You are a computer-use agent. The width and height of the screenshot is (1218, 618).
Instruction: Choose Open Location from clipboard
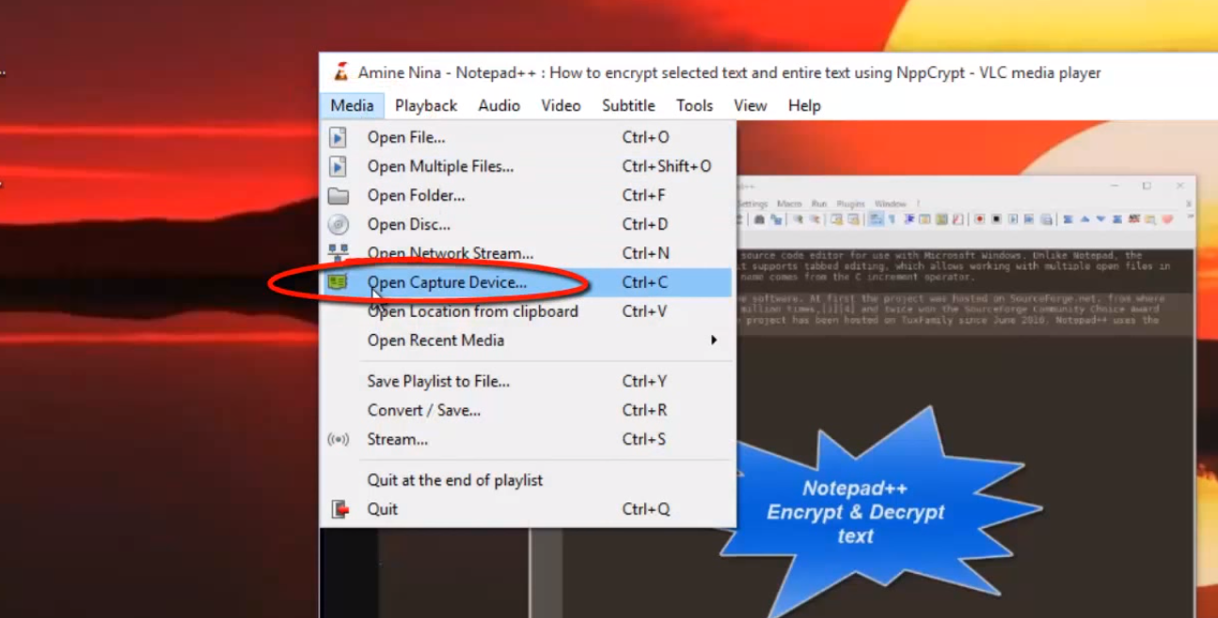[x=528, y=311]
